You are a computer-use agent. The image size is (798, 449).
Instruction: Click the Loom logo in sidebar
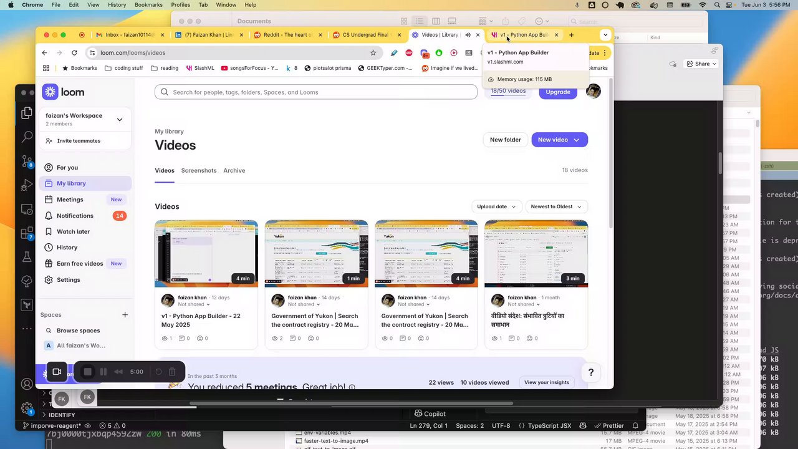pyautogui.click(x=63, y=92)
